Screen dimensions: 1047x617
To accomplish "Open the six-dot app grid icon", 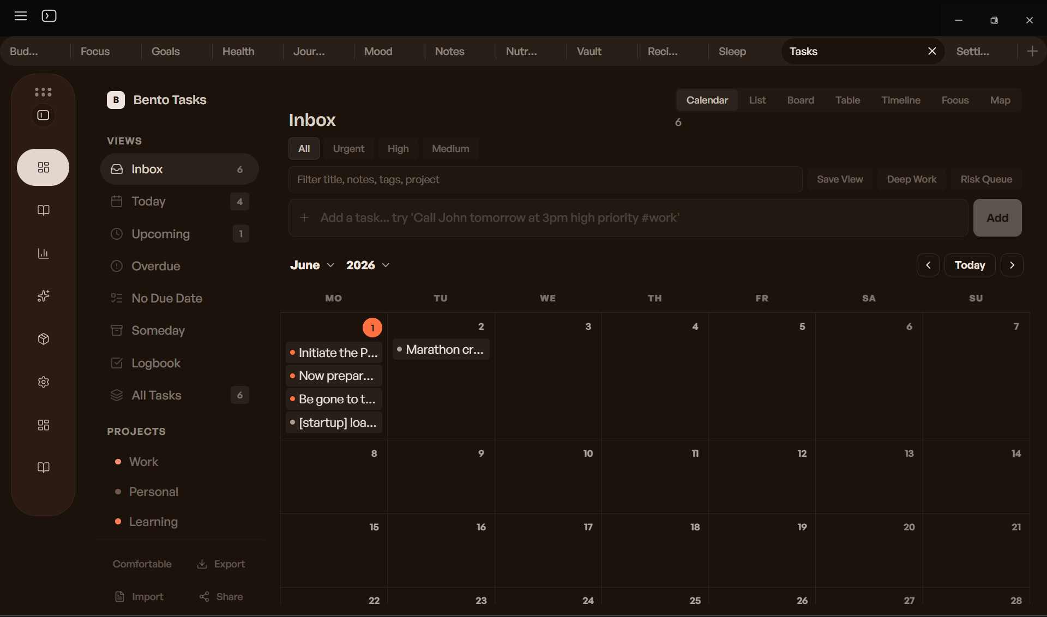I will point(43,92).
